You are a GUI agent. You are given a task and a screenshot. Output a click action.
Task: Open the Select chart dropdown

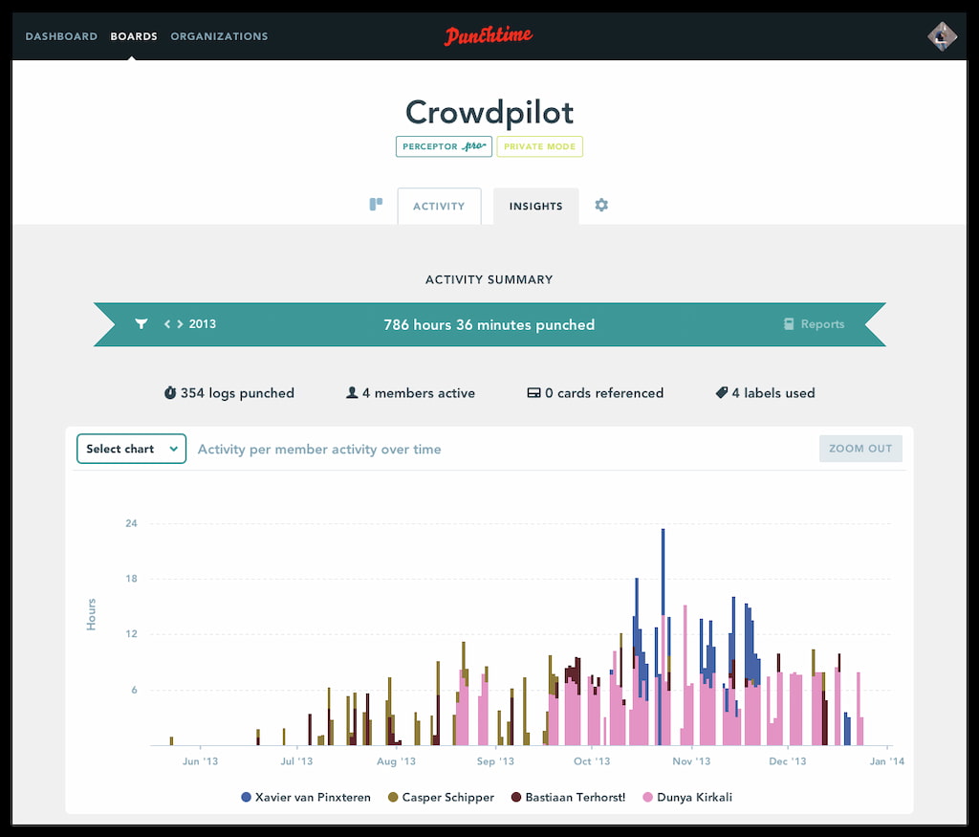pos(131,448)
